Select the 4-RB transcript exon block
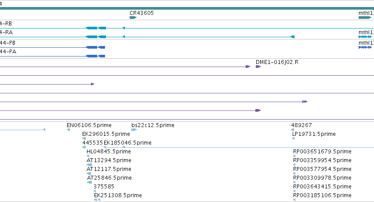The image size is (374, 202). click(91, 28)
